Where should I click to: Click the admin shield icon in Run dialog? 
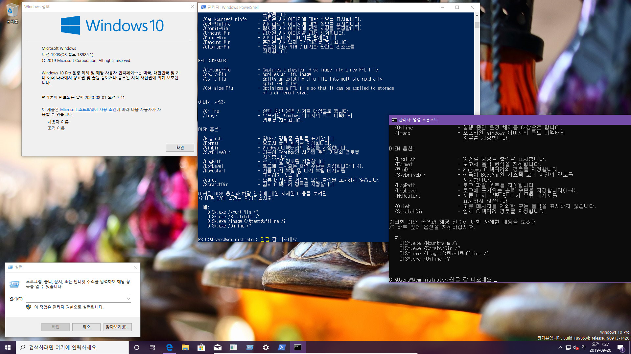(29, 307)
